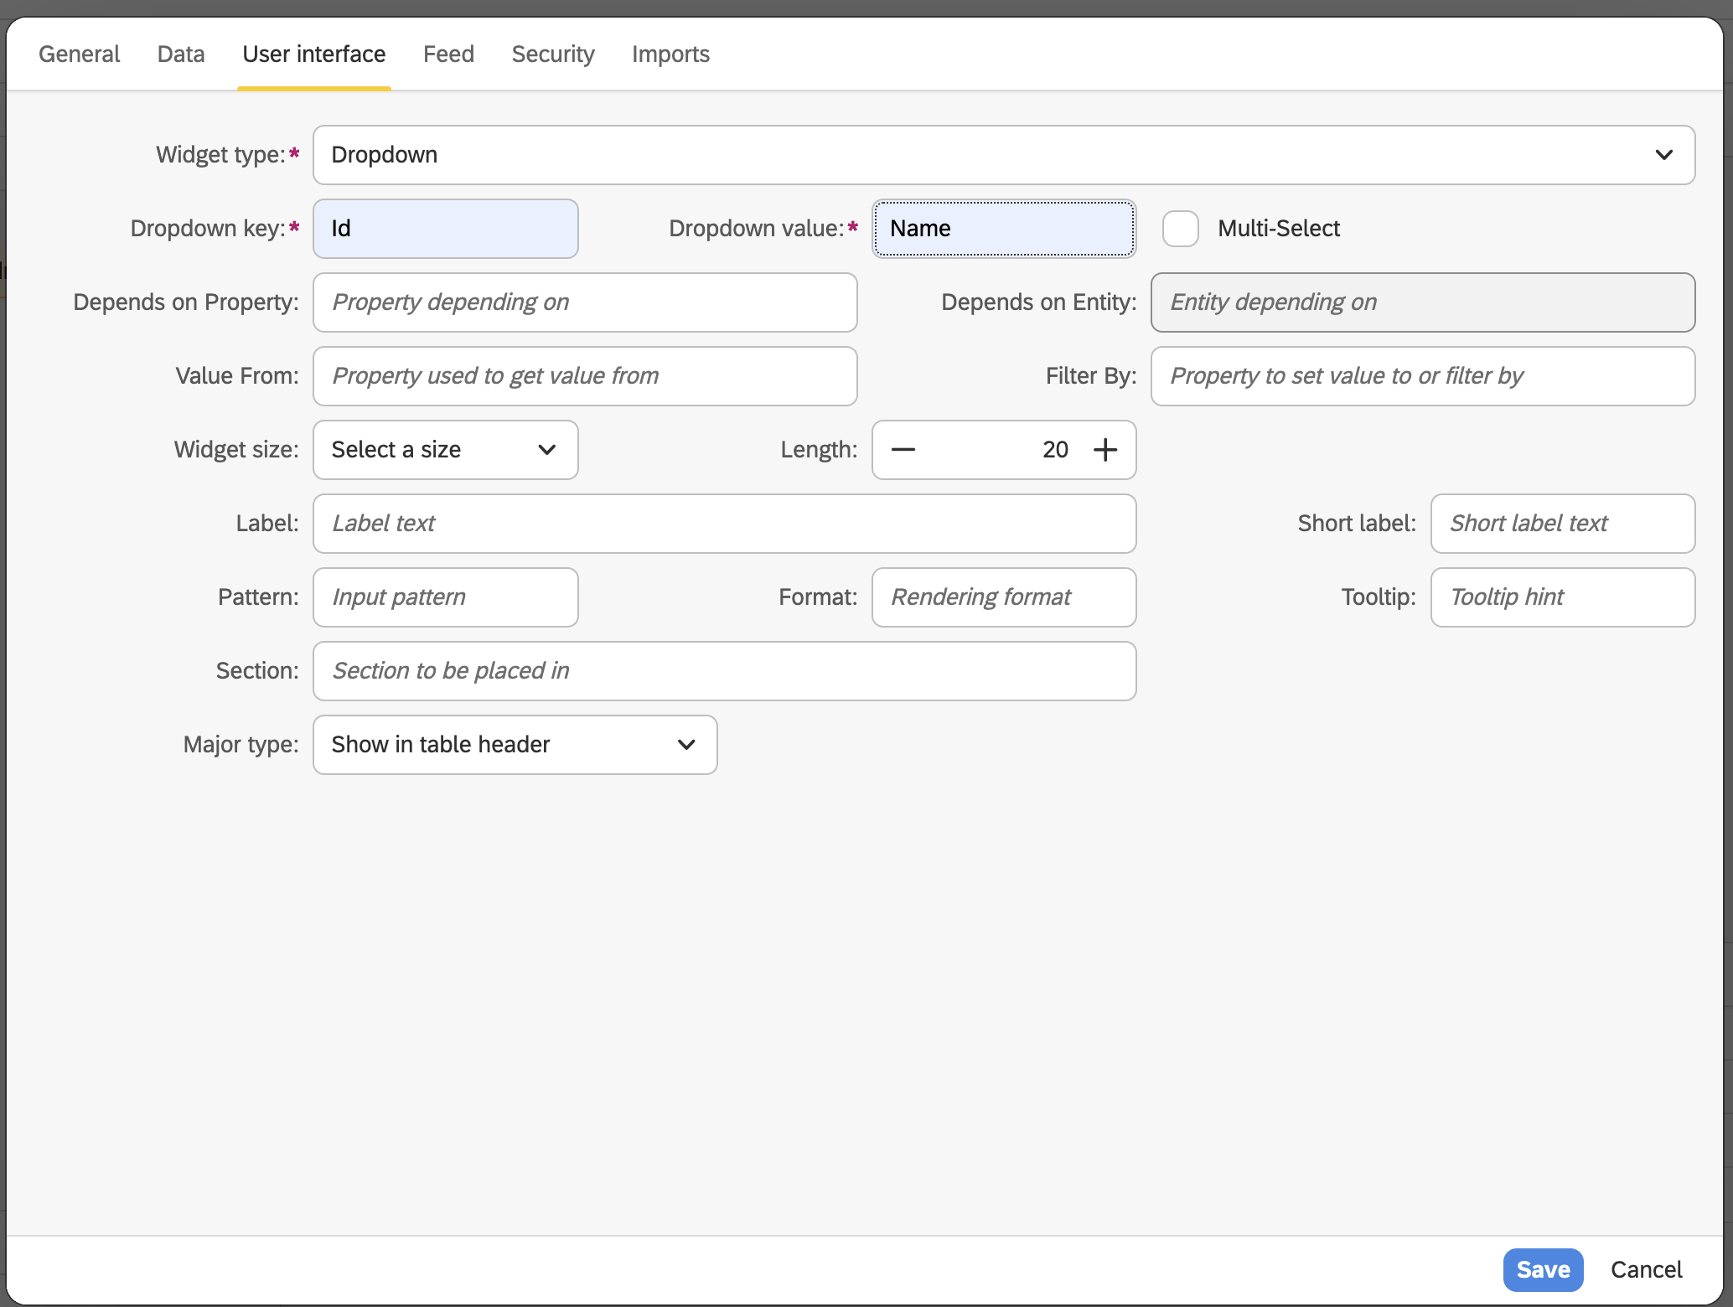Click the Pattern input field

[446, 597]
